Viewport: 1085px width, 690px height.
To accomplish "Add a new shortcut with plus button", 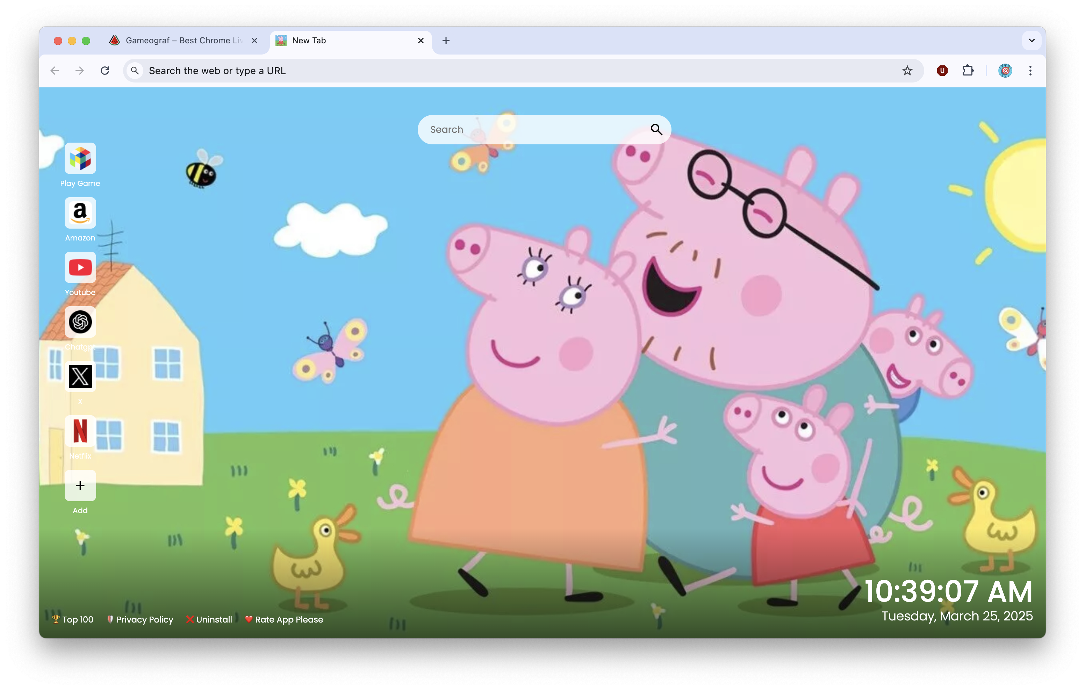I will pyautogui.click(x=80, y=486).
